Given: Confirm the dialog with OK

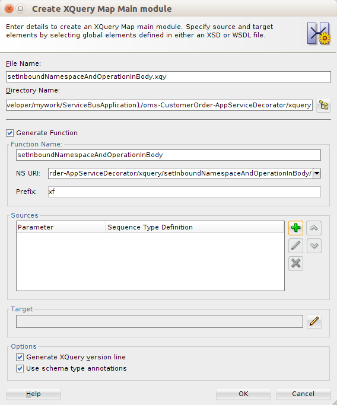Looking at the screenshot, I should pos(243,394).
